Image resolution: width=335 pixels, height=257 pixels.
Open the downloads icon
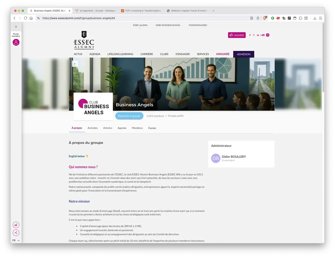315,18
